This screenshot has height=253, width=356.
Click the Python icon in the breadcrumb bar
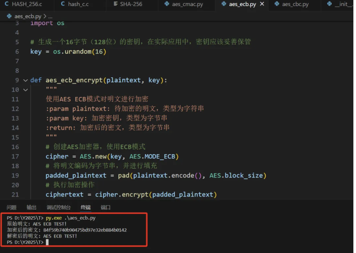[9, 16]
